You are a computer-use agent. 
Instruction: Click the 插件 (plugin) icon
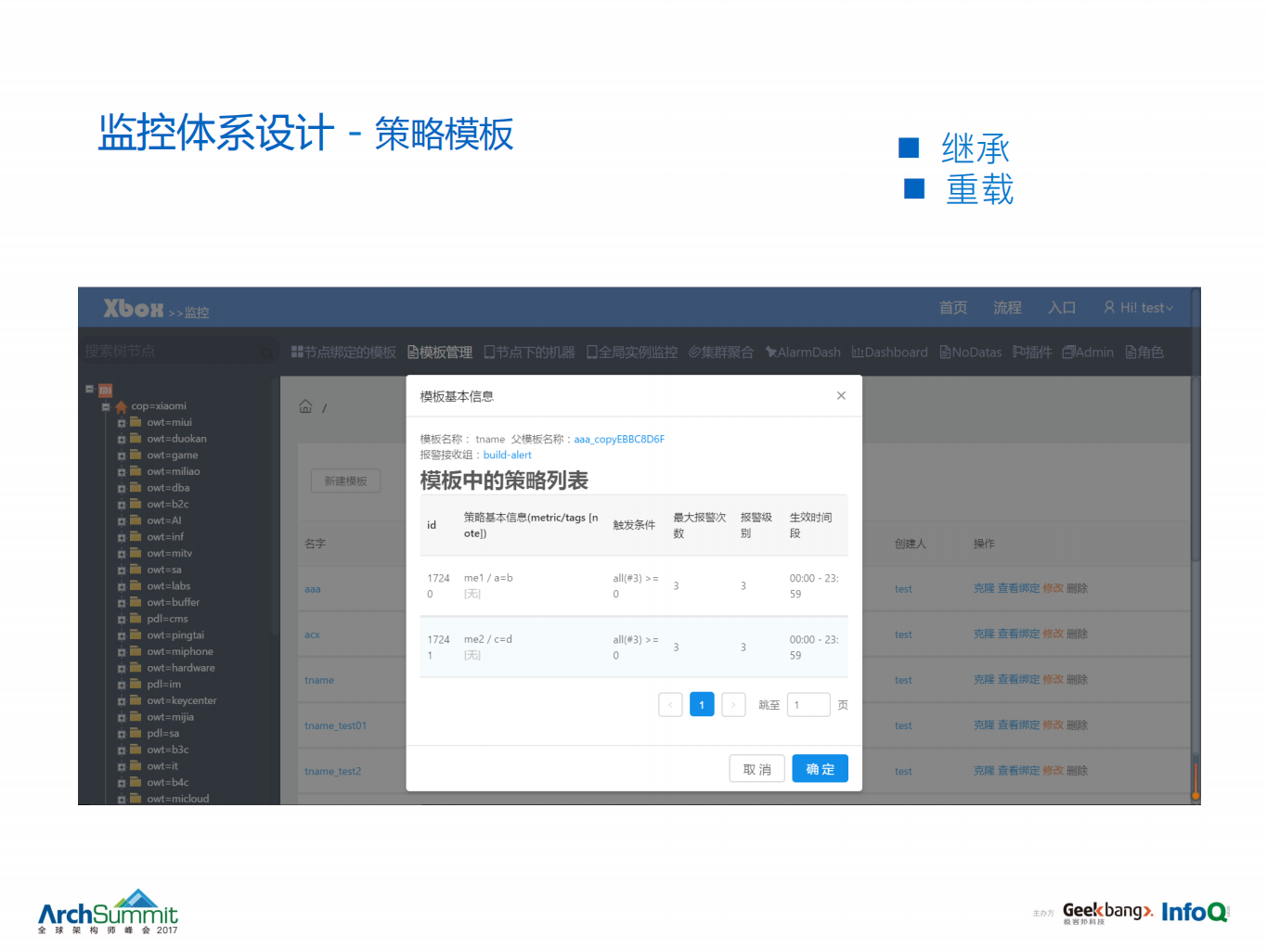tap(1031, 352)
